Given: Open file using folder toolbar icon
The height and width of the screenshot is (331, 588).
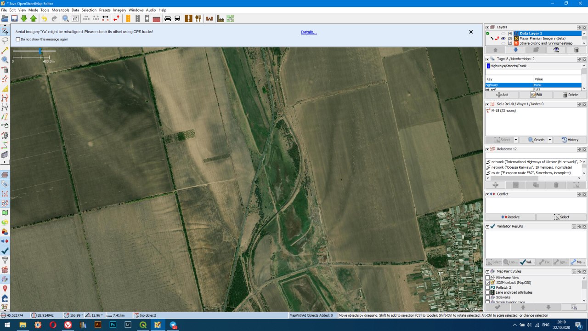Looking at the screenshot, I should 5,18.
